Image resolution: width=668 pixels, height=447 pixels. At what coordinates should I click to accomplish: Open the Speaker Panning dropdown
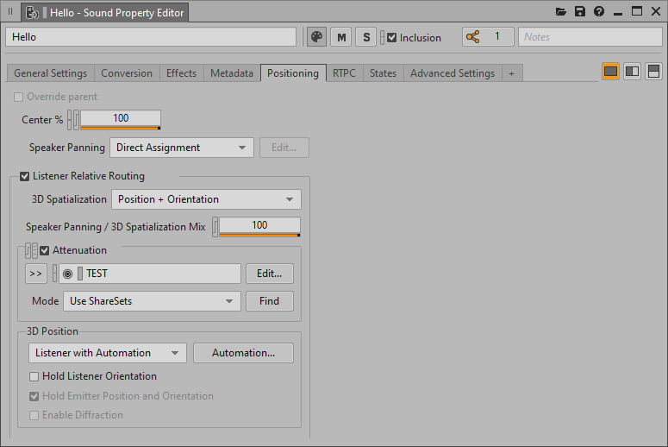pos(182,148)
